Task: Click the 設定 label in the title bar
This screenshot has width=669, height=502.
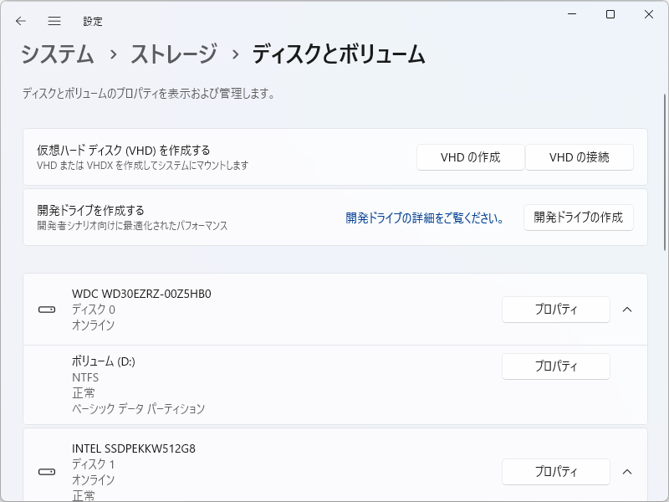Action: [94, 21]
